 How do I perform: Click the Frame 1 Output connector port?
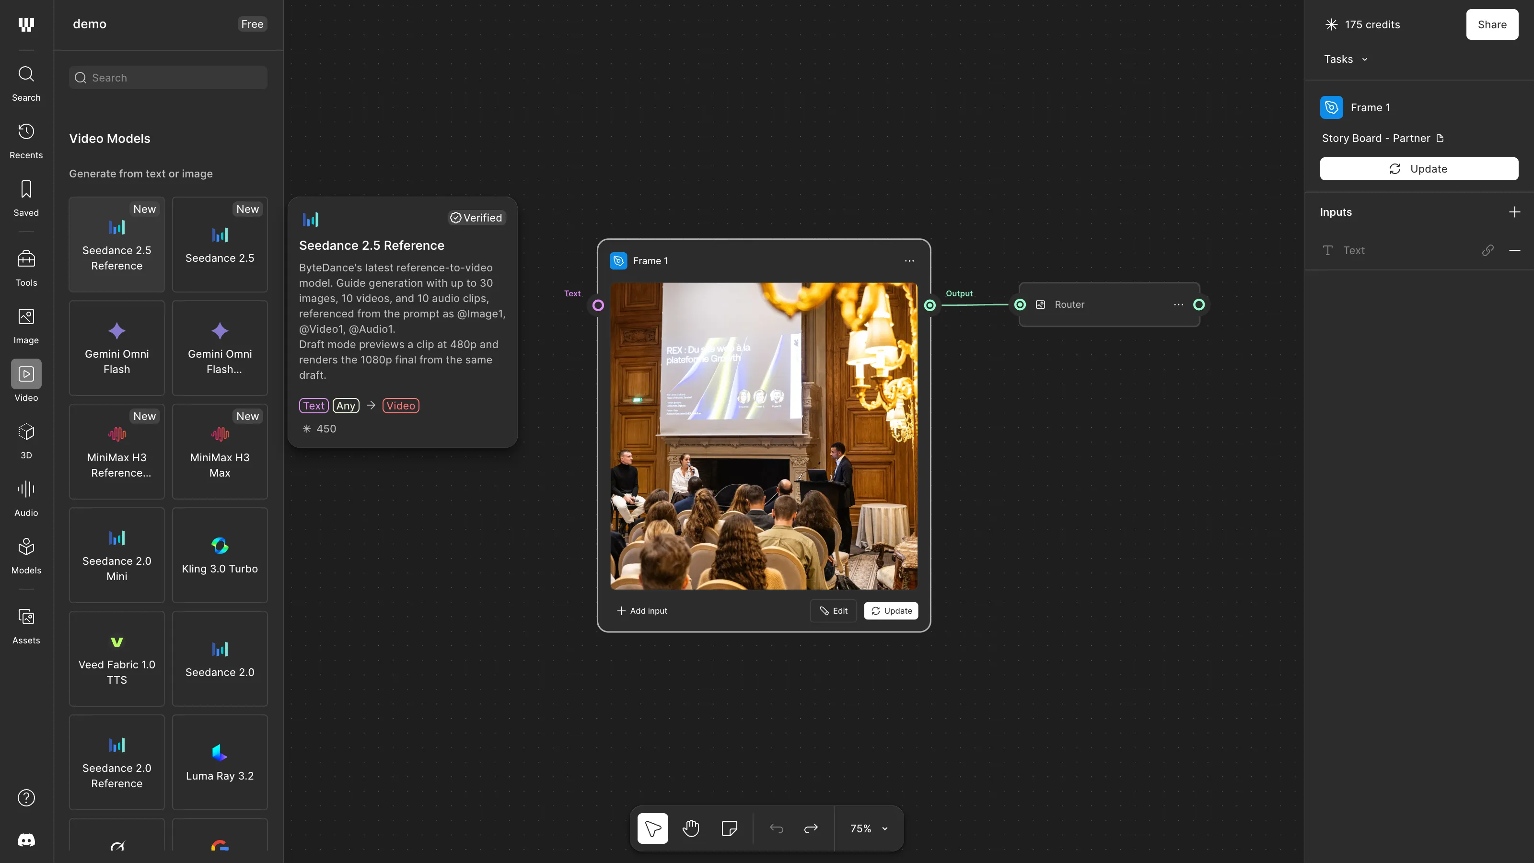pyautogui.click(x=930, y=305)
